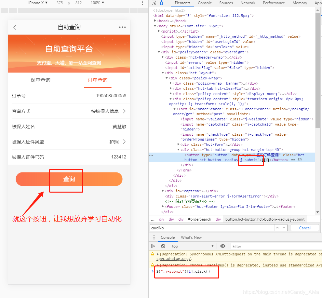Screen dimensions: 322x298
Task: Click #orderSearch in the breadcrumb
Action: coord(199,219)
